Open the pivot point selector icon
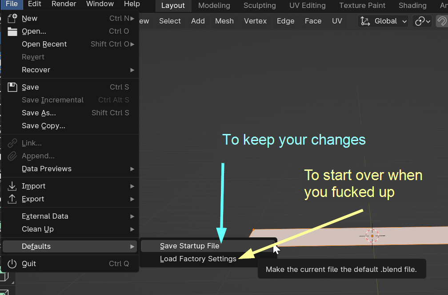 click(x=422, y=21)
